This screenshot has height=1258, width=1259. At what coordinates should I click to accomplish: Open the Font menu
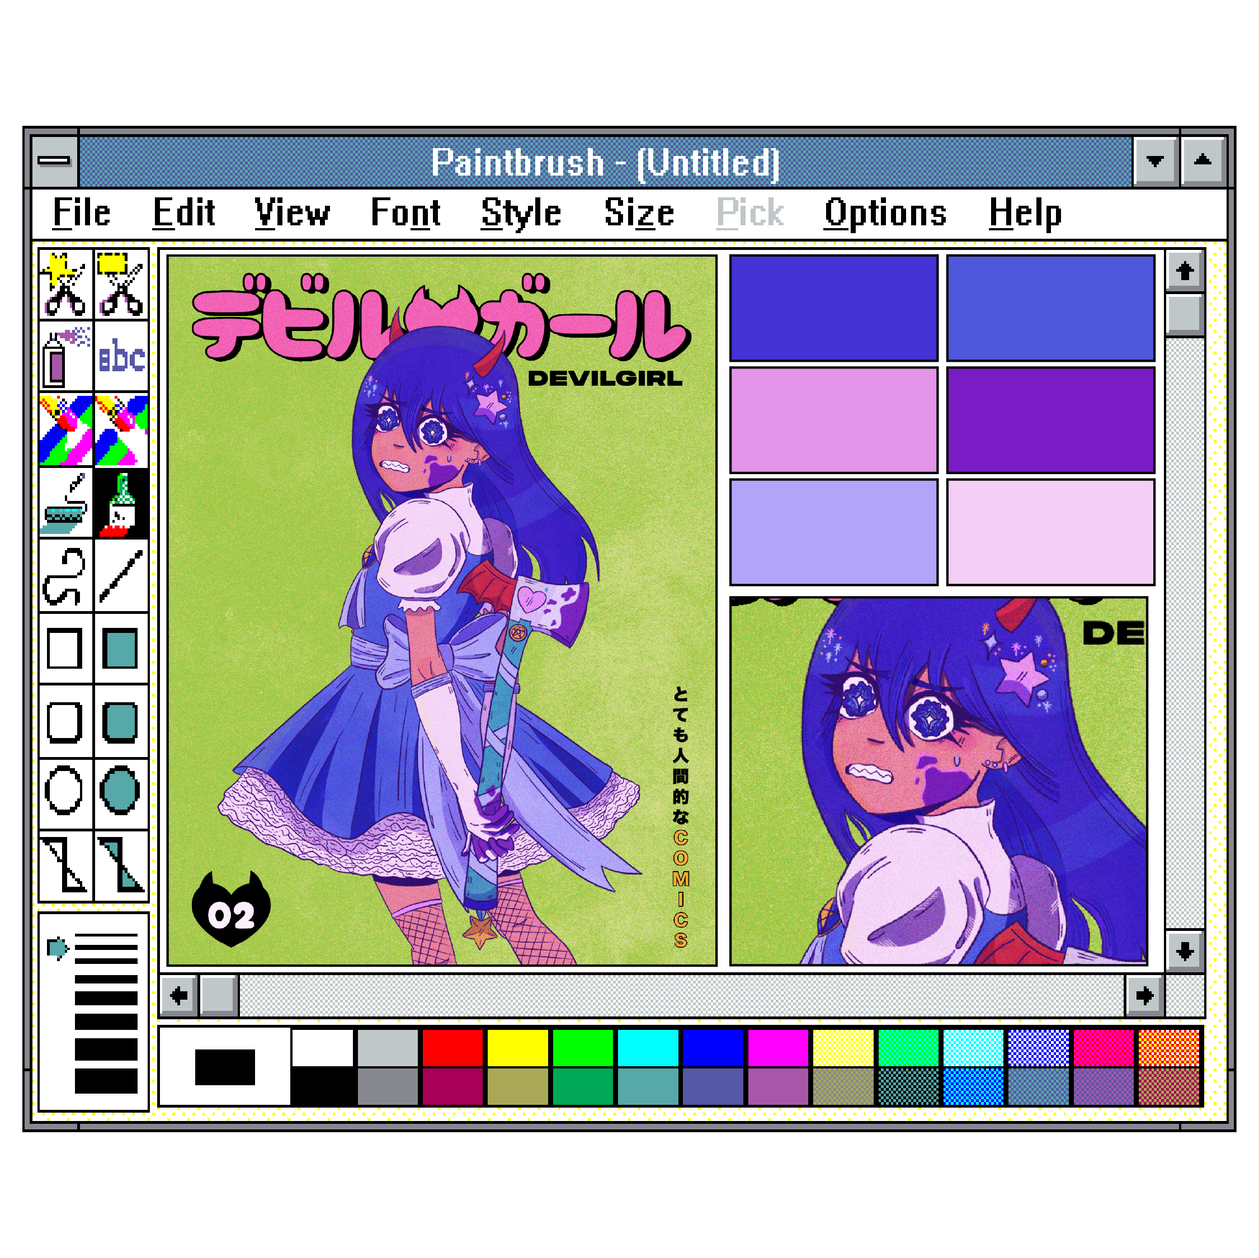(405, 212)
